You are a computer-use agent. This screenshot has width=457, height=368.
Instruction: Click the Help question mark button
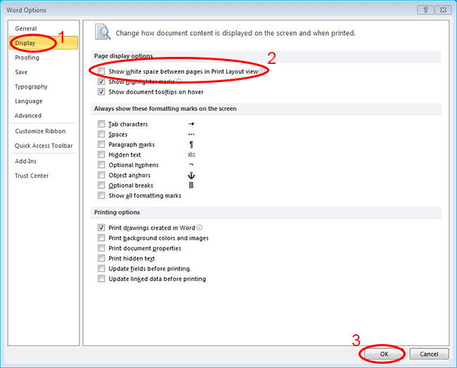(425, 11)
